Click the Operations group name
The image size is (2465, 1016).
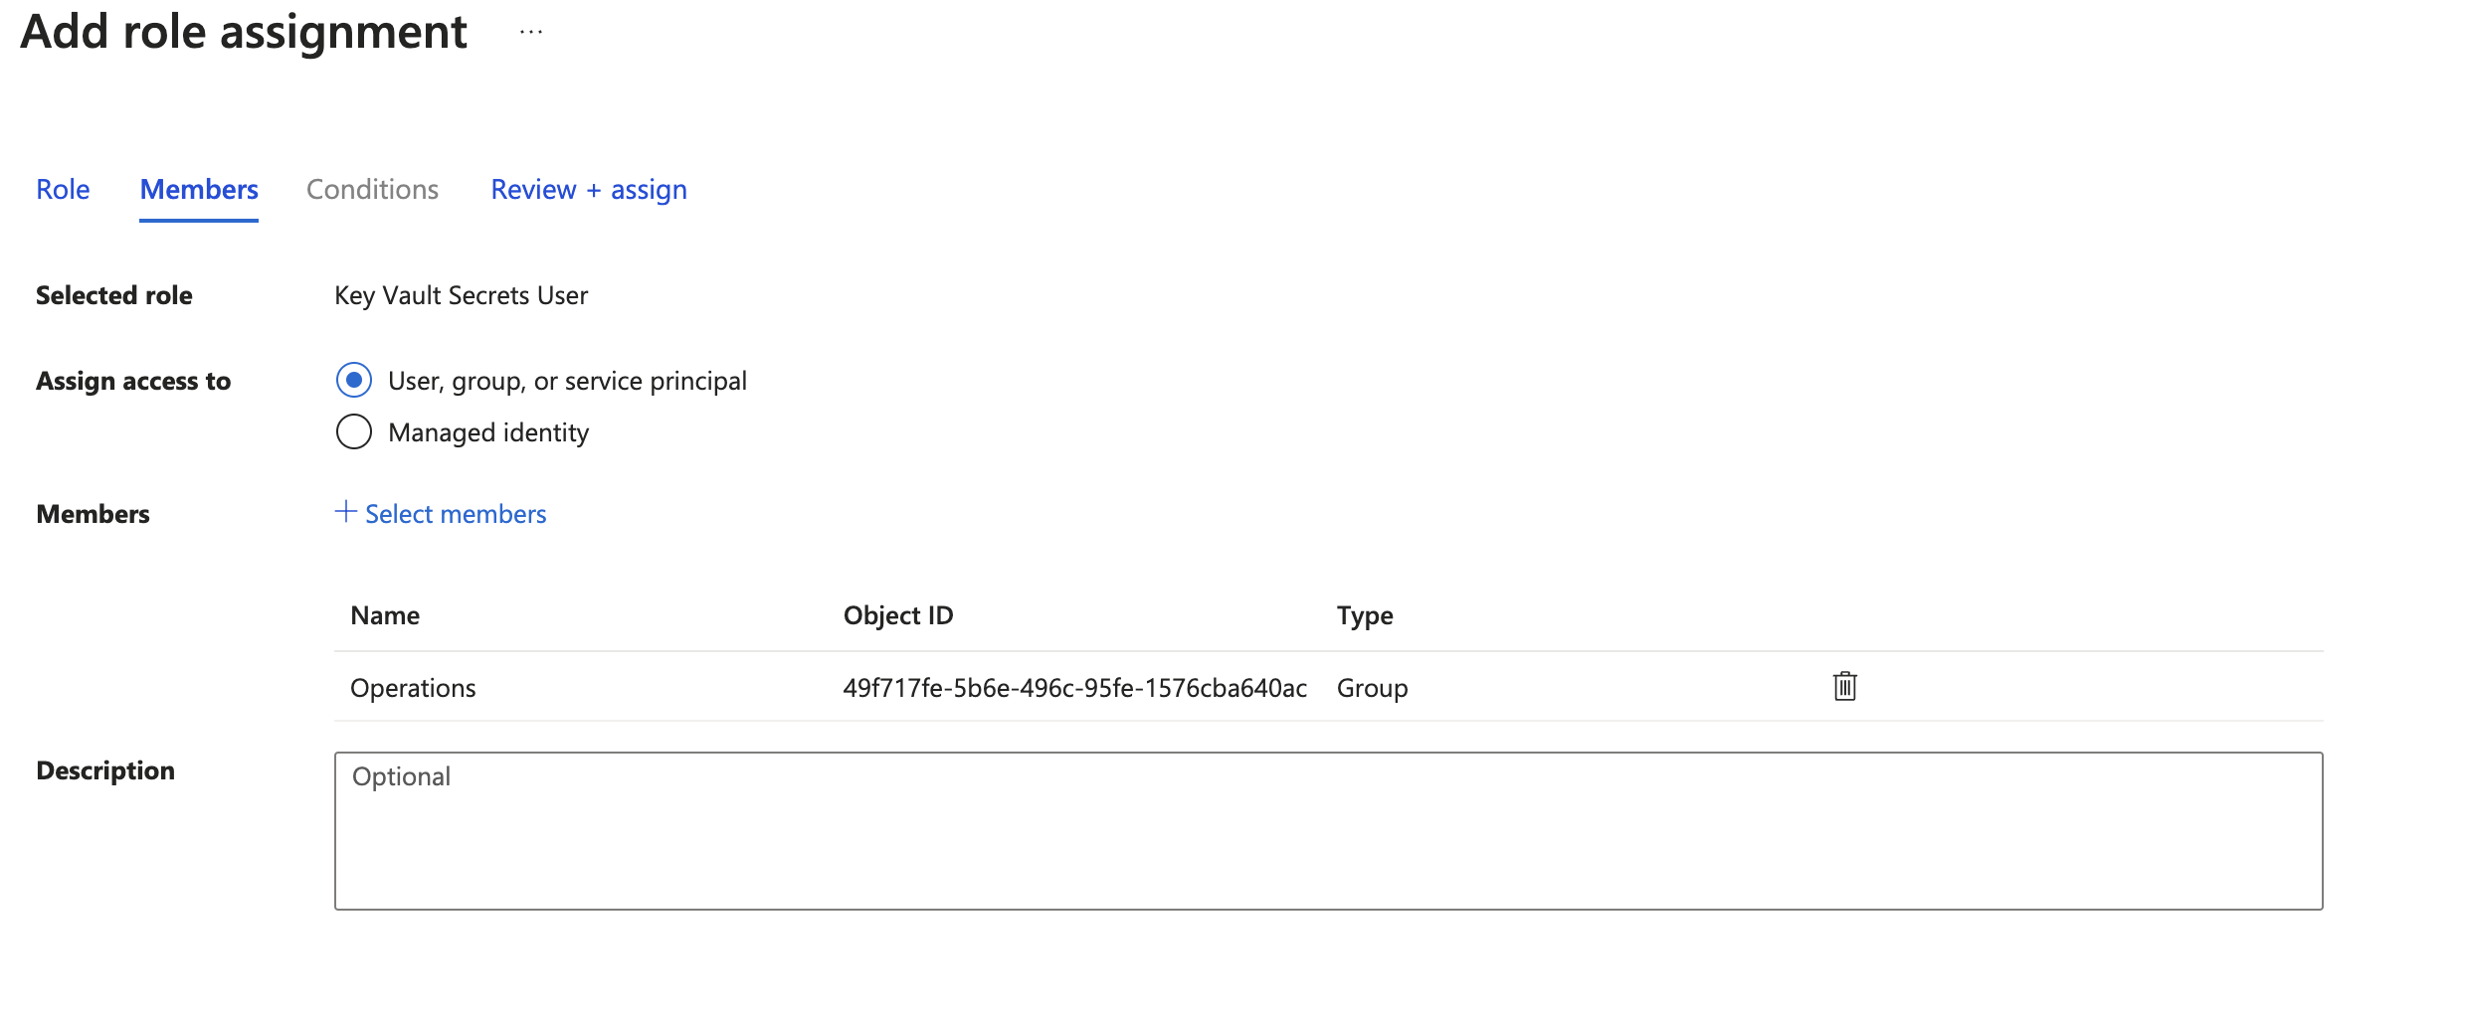tap(412, 687)
